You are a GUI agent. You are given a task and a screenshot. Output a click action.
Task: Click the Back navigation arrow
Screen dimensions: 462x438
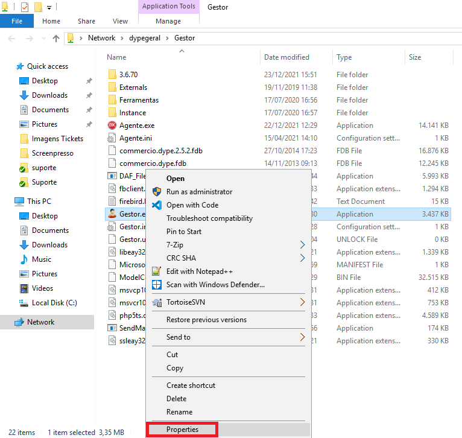point(11,39)
